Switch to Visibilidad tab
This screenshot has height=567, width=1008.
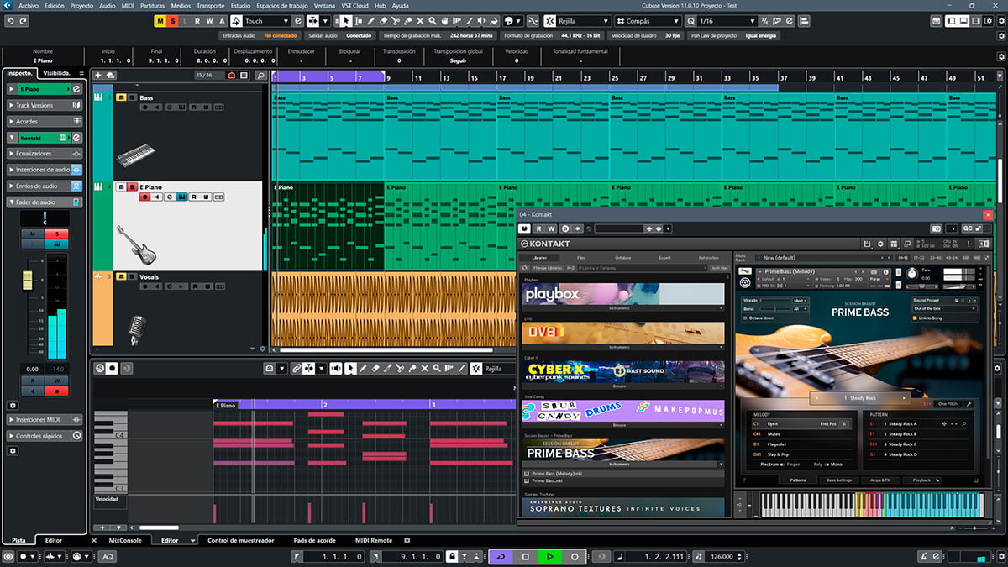tap(57, 73)
